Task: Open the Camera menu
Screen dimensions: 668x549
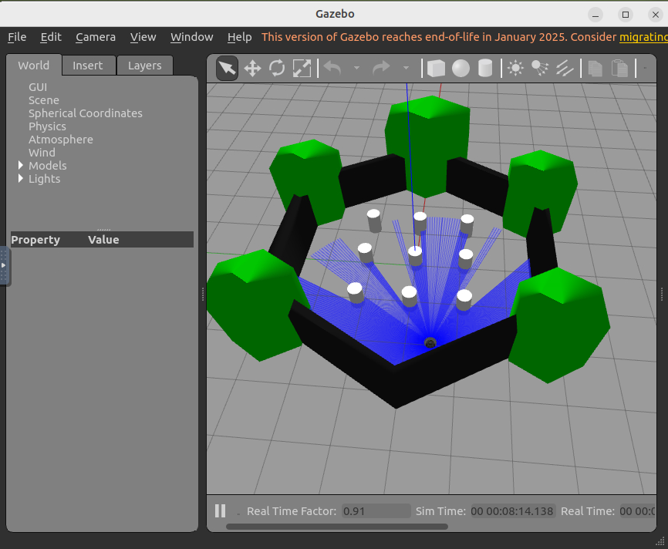Action: point(96,37)
